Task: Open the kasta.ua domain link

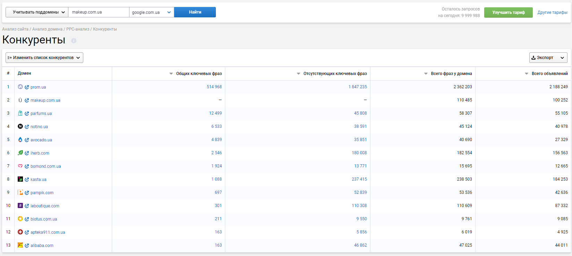Action: click(39, 180)
